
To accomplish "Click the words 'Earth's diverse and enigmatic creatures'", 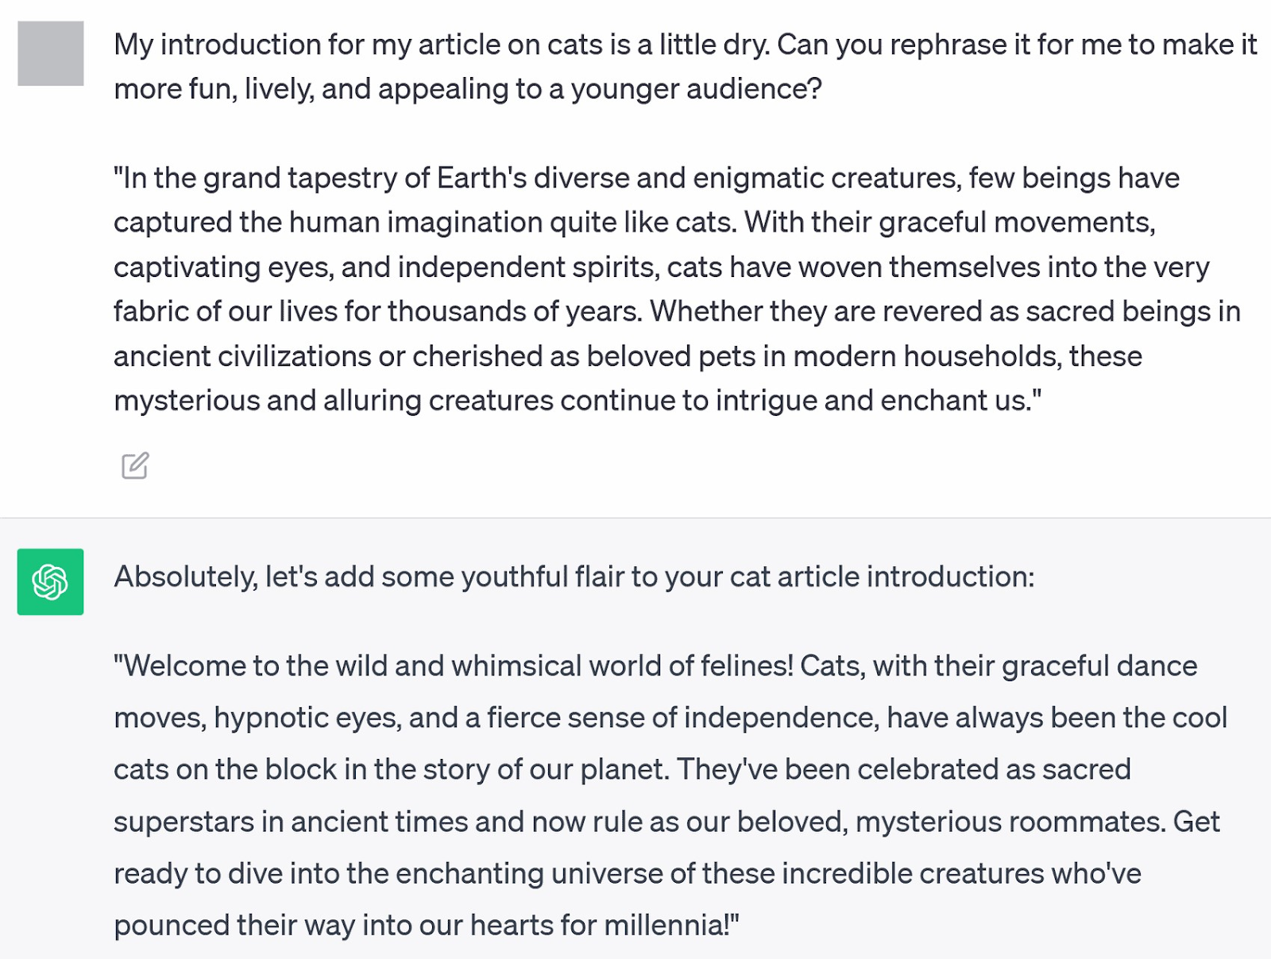I will click(x=698, y=178).
